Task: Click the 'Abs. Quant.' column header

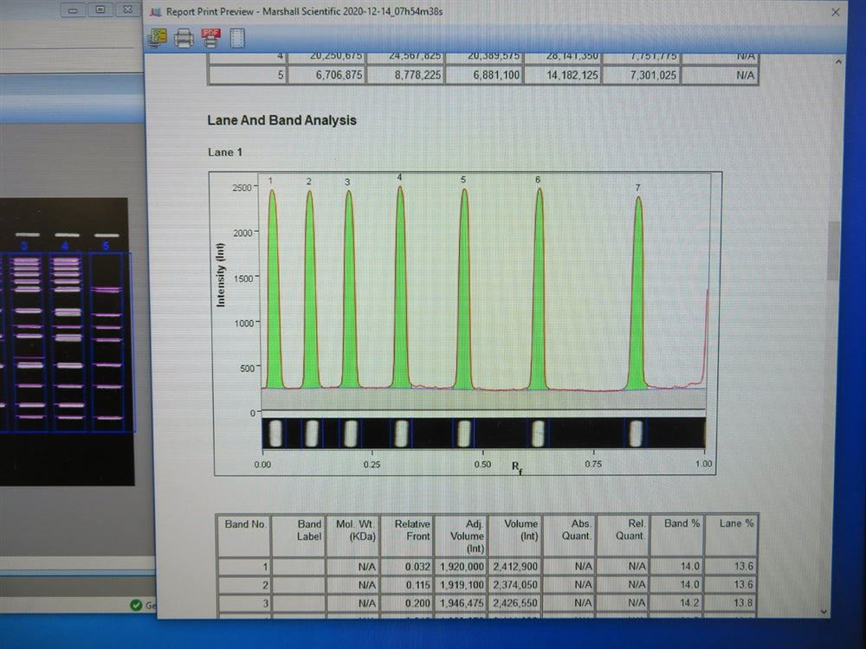Action: point(569,536)
